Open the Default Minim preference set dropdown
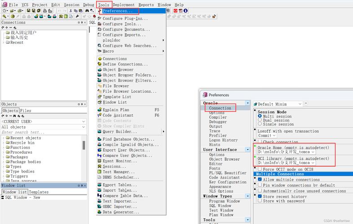The width and height of the screenshot is (353, 224). point(300,104)
